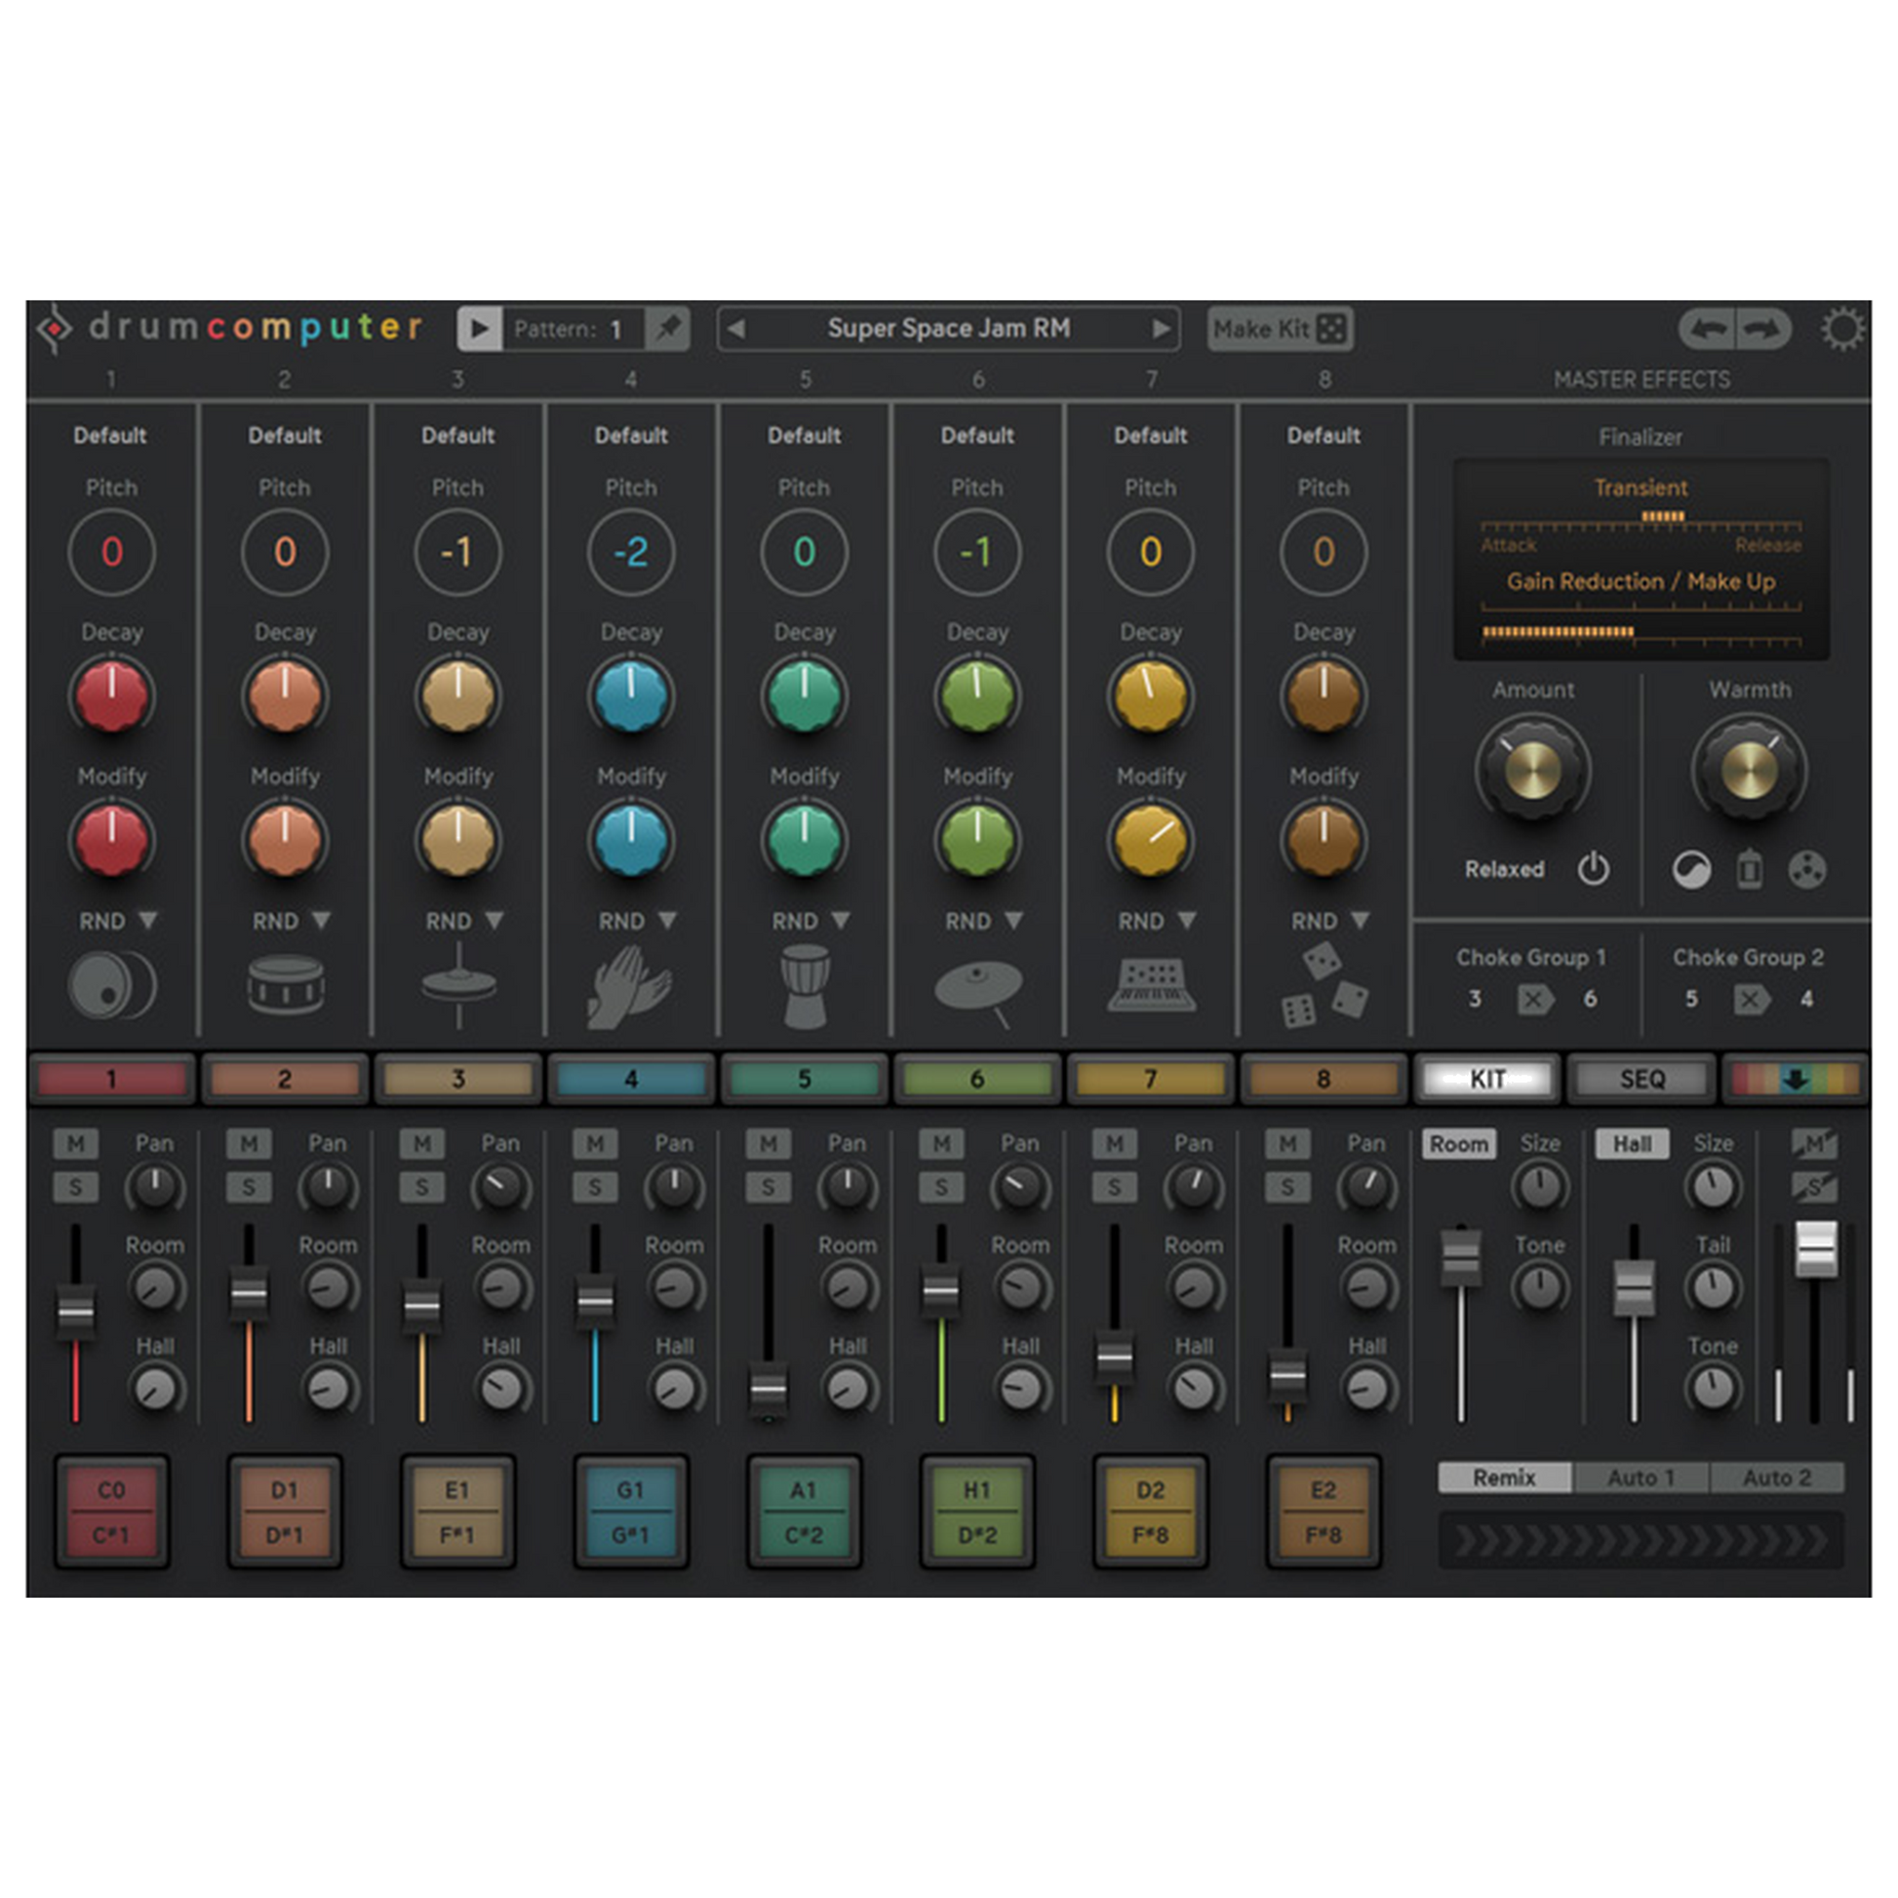Click the cymbal icon in channel 6
The height and width of the screenshot is (1898, 1898).
978,992
